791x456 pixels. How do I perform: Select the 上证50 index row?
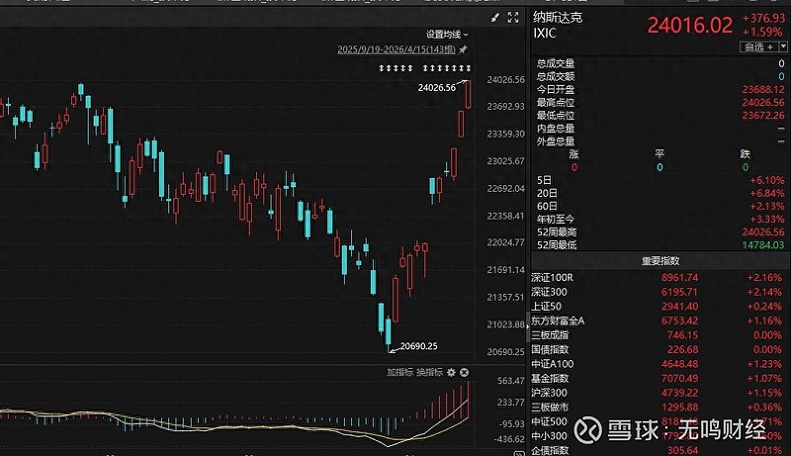pos(660,307)
